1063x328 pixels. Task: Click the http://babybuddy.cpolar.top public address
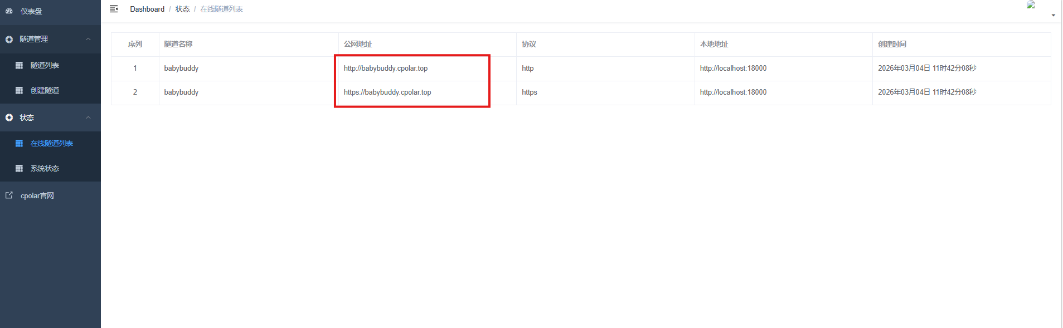coord(386,68)
